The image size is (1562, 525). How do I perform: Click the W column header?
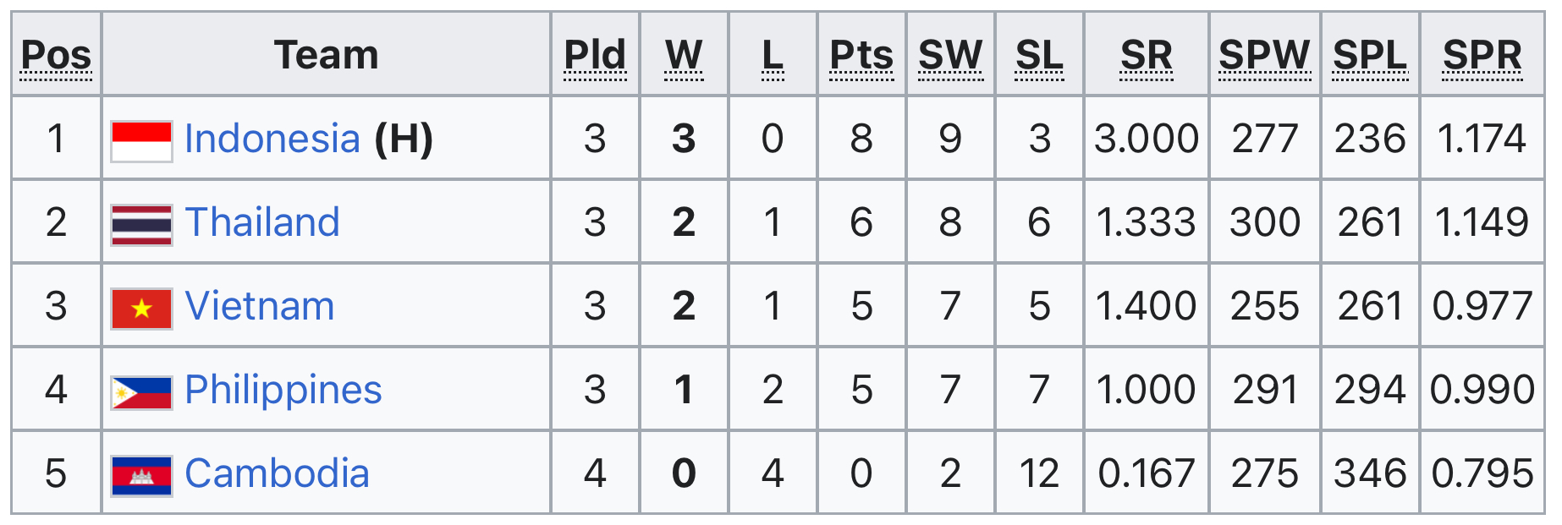click(684, 56)
